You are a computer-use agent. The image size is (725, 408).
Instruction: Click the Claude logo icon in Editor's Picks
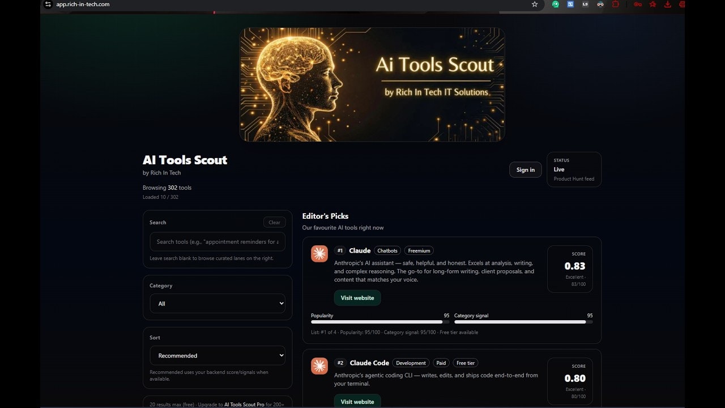coord(319,254)
